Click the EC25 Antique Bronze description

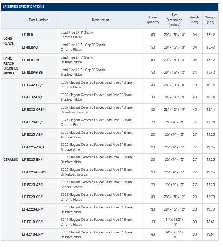tap(97, 184)
